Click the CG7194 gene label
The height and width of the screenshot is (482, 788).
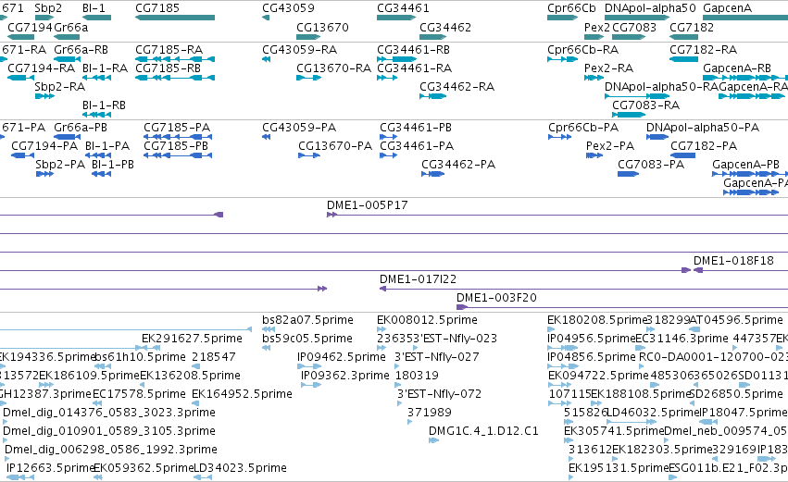pyautogui.click(x=31, y=27)
